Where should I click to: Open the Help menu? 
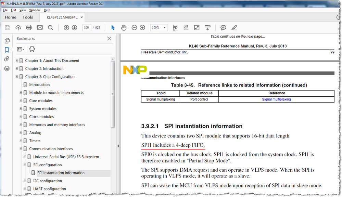(x=47, y=10)
